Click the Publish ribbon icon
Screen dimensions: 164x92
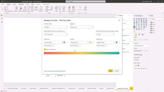coord(85,8)
